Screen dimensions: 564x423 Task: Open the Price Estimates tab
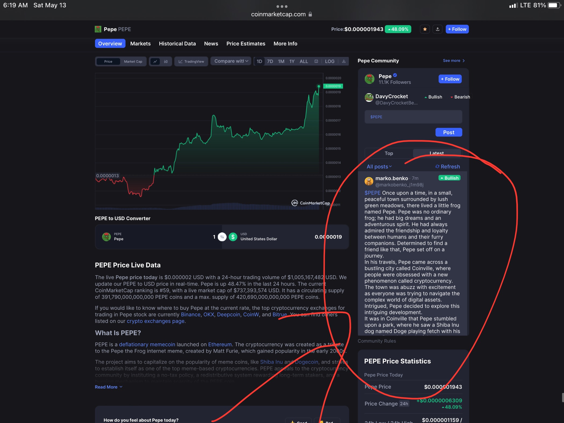tap(246, 44)
